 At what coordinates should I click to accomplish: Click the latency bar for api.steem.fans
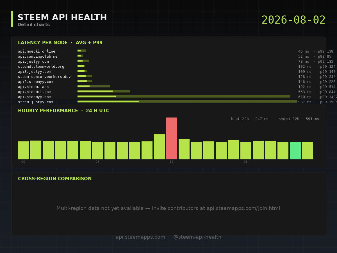[94, 86]
